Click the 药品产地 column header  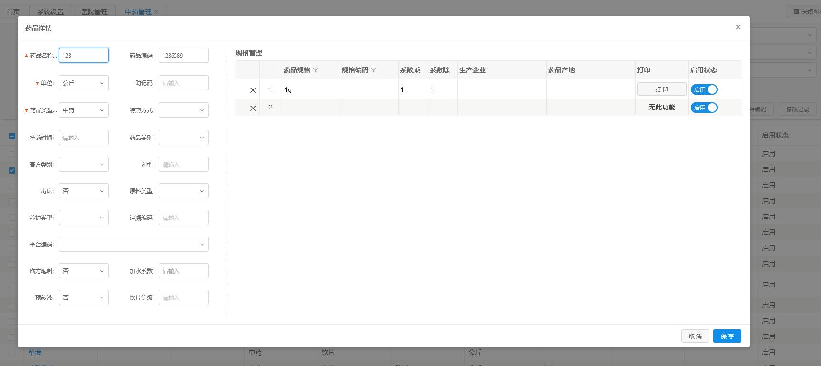tap(591, 70)
